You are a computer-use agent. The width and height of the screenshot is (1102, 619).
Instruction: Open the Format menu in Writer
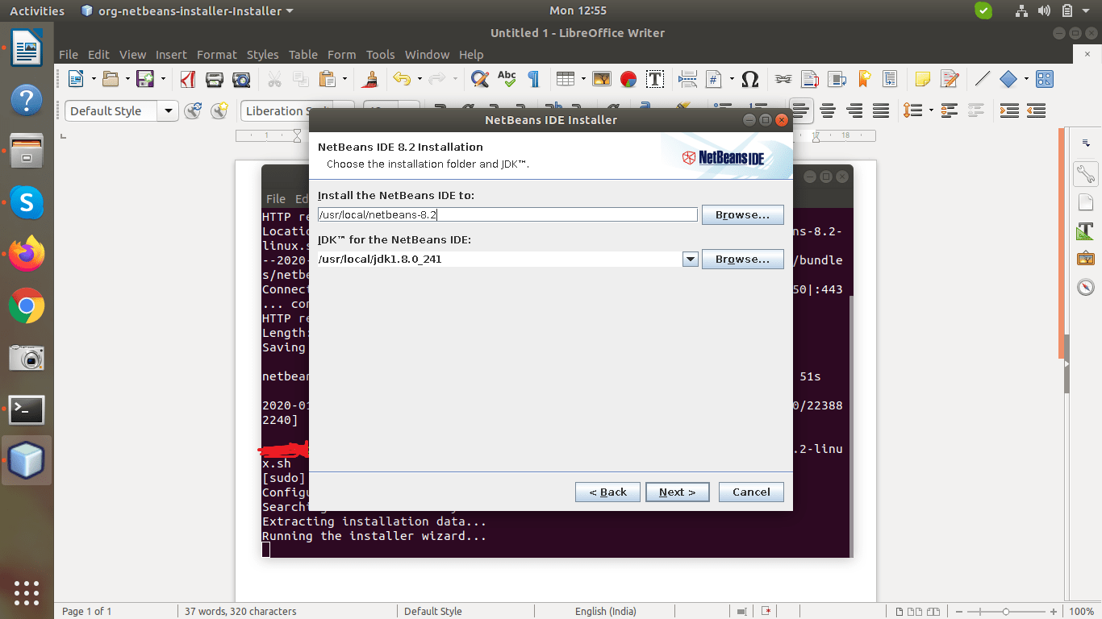(217, 55)
